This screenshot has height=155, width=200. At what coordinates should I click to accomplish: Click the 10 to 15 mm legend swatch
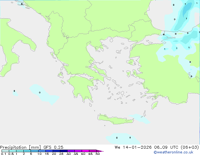(x=42, y=151)
